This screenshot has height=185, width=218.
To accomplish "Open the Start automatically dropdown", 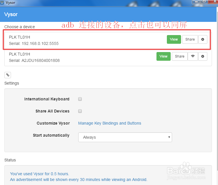I will tap(125, 137).
